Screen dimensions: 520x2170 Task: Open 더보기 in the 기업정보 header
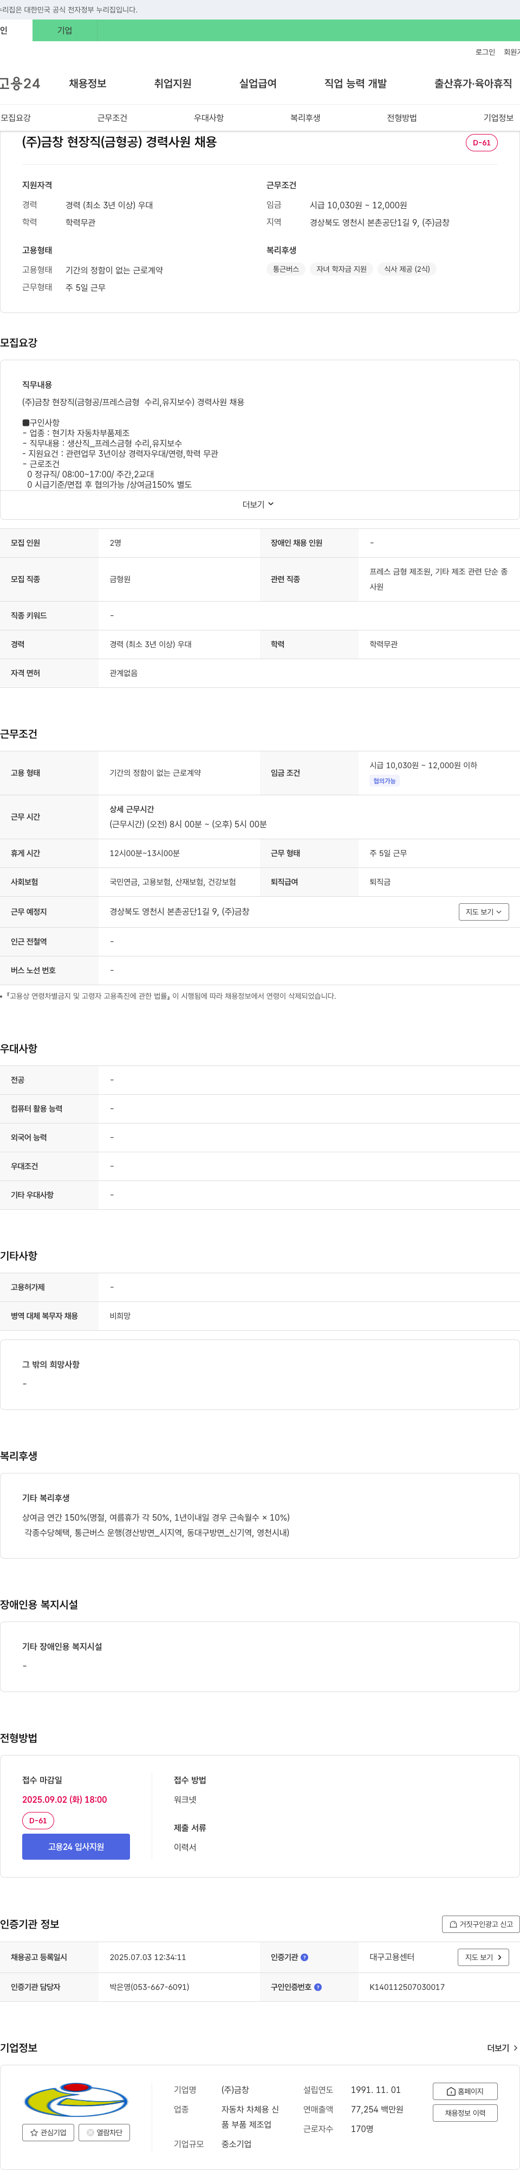point(502,2047)
